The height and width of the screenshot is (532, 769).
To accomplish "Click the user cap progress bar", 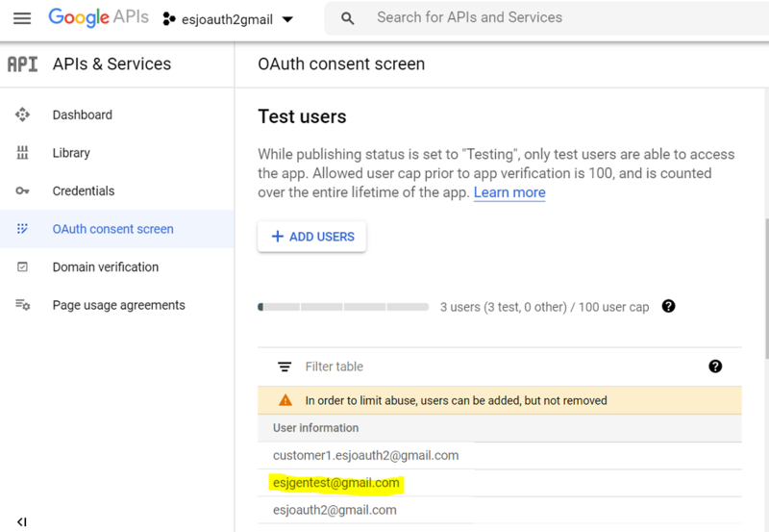I will coord(343,307).
